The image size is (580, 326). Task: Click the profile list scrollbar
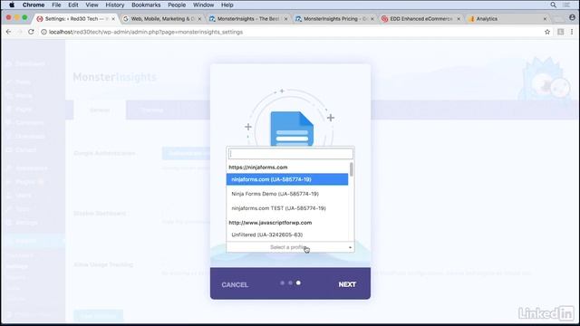point(351,170)
